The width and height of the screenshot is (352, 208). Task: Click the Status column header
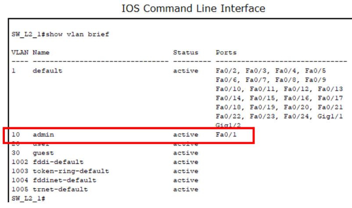pos(186,53)
